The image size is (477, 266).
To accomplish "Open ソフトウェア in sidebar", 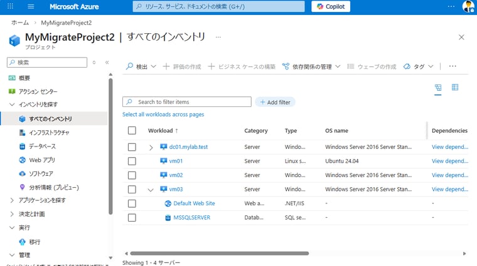I will coord(41,173).
